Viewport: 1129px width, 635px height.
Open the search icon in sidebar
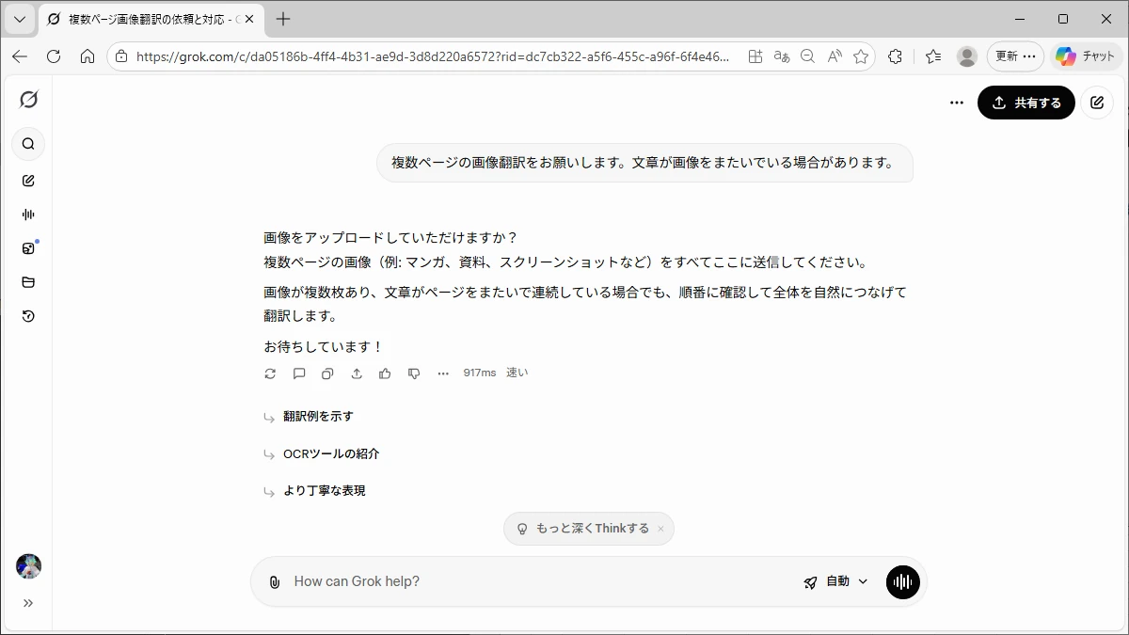28,144
